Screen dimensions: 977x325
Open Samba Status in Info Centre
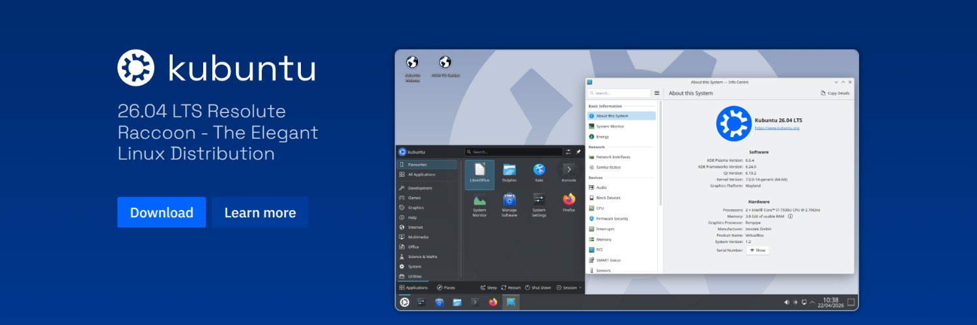621,167
